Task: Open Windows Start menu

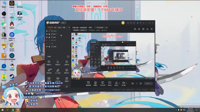Action: point(2,110)
